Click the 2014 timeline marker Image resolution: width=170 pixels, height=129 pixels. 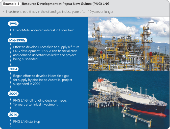tap(13, 114)
